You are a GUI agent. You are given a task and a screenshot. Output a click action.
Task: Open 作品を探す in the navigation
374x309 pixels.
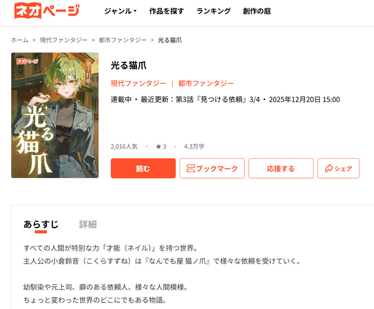pyautogui.click(x=167, y=11)
